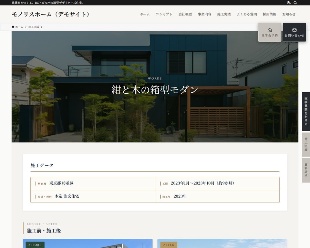Click the WORKS label over hero image
Image resolution: width=310 pixels, height=248 pixels.
(x=155, y=79)
